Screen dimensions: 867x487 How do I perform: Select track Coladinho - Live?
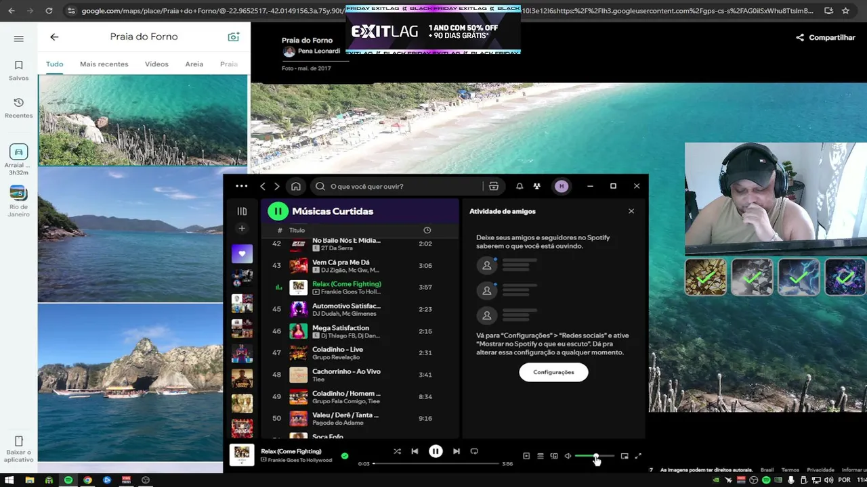pos(360,353)
